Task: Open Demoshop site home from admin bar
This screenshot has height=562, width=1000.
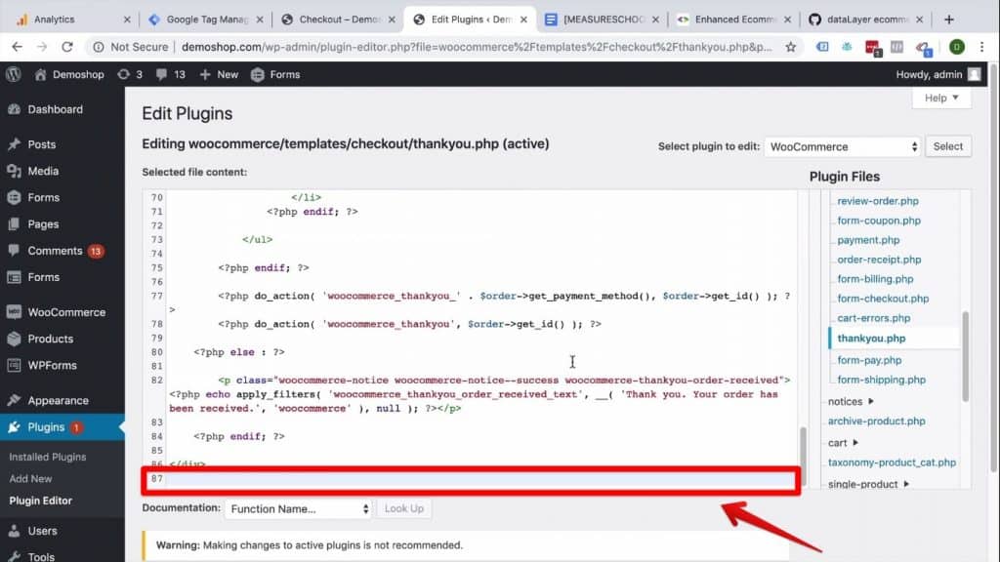Action: [69, 74]
